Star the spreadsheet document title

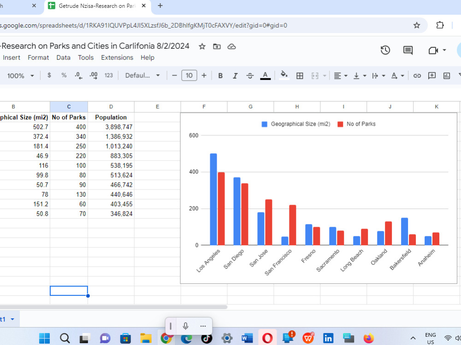(202, 46)
